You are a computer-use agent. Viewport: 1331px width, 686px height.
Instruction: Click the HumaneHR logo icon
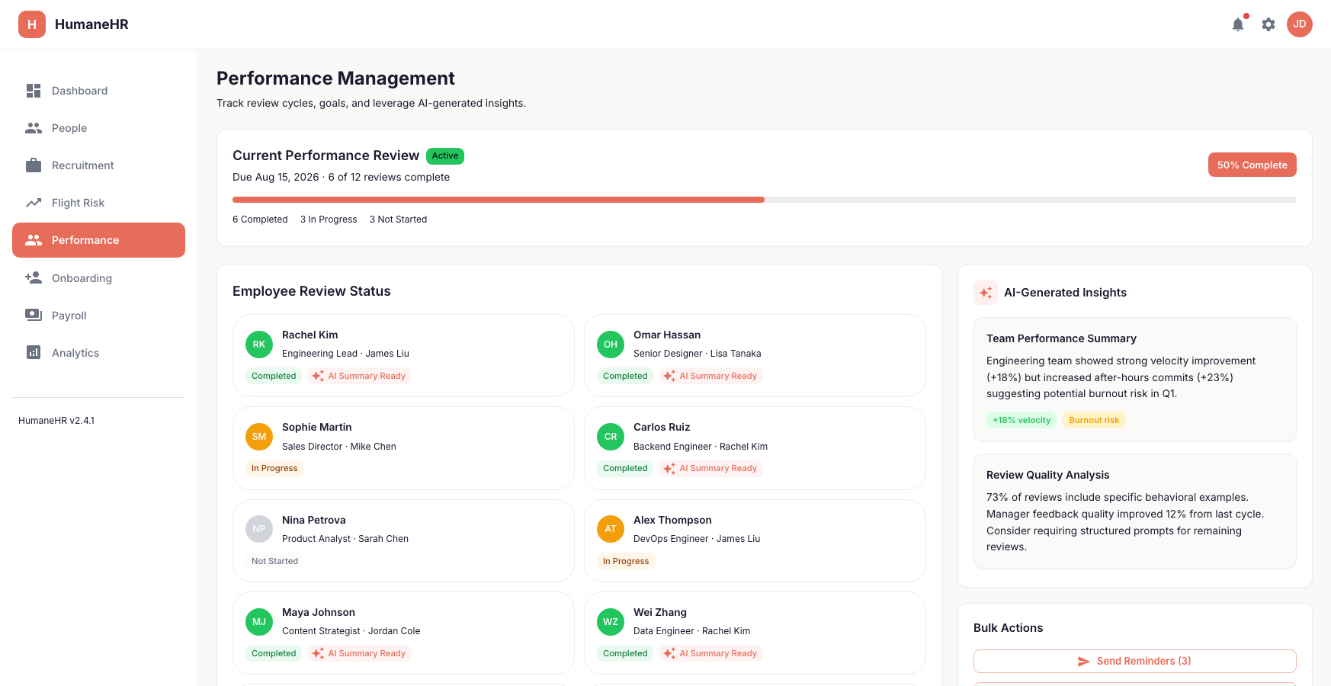pos(32,24)
